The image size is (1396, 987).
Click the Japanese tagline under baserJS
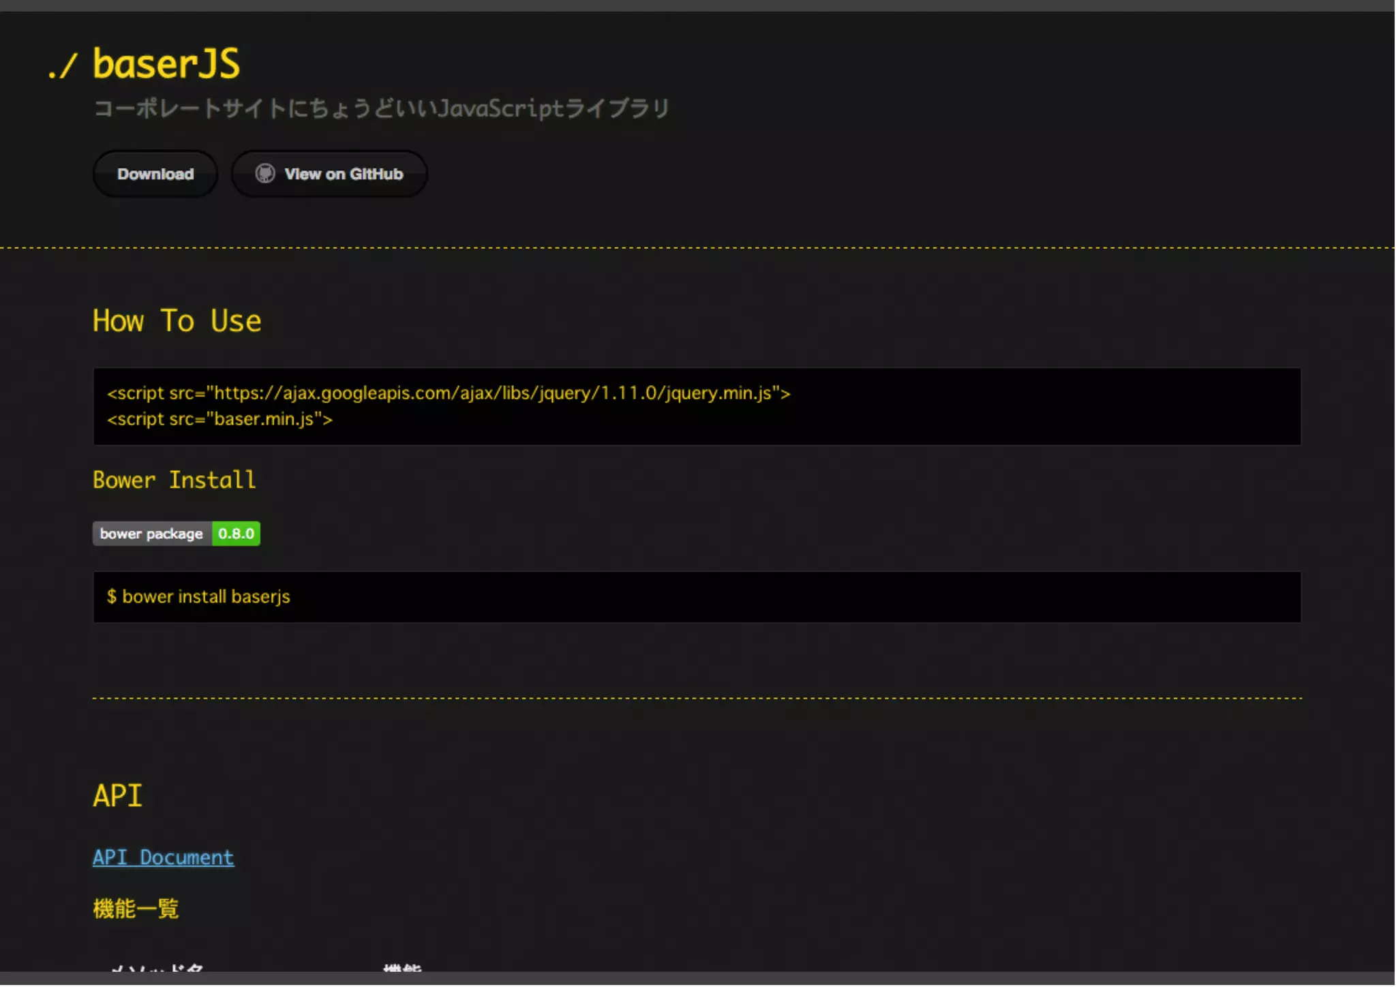pos(381,108)
